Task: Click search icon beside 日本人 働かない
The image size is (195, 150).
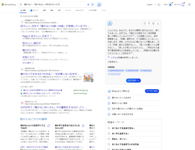Action: [109, 139]
